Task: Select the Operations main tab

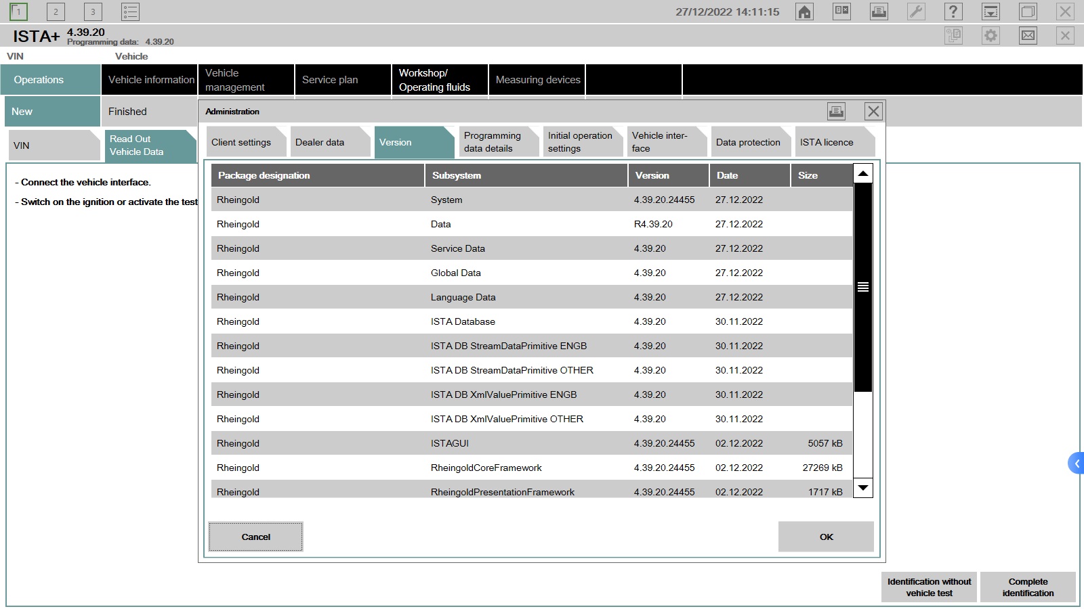Action: (51, 80)
